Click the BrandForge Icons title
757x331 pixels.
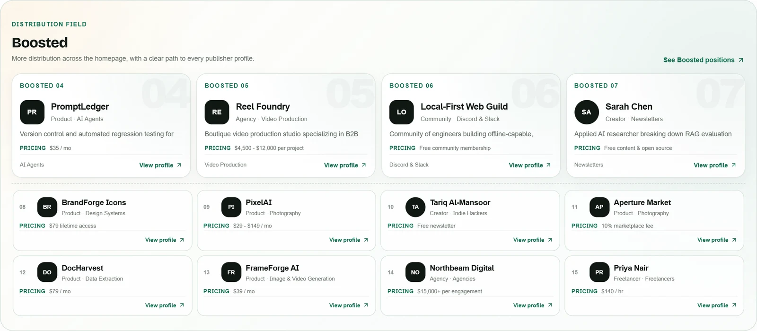(94, 202)
